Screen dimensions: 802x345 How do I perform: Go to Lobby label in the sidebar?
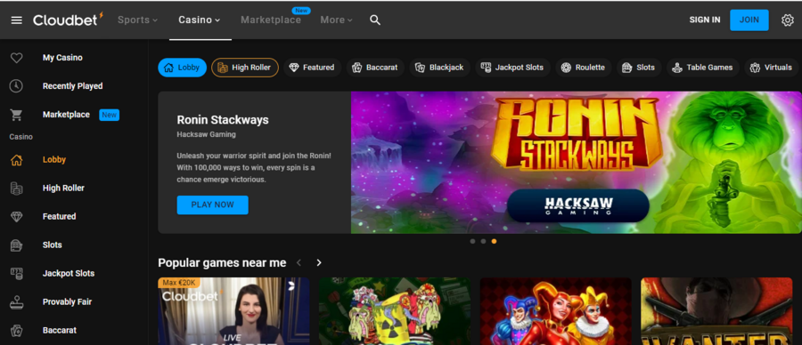[54, 160]
